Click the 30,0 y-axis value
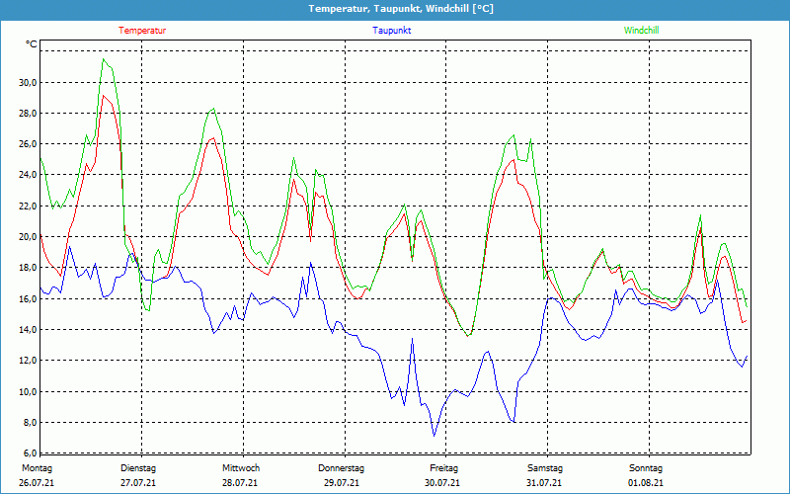Screen dimensions: 790x494 (28, 82)
